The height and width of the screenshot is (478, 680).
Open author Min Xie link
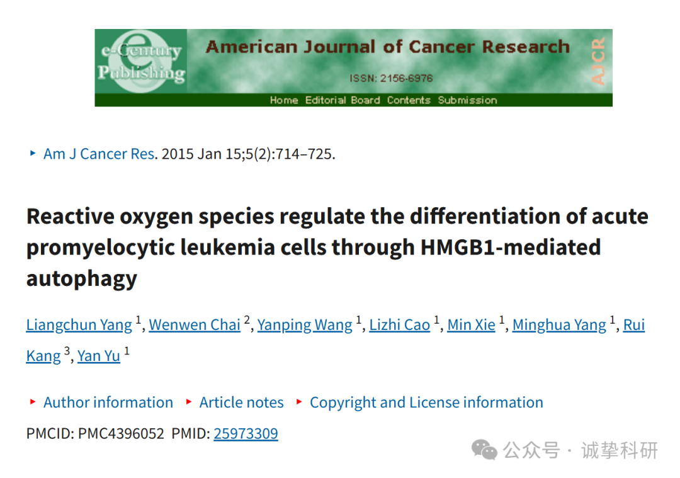coord(471,325)
